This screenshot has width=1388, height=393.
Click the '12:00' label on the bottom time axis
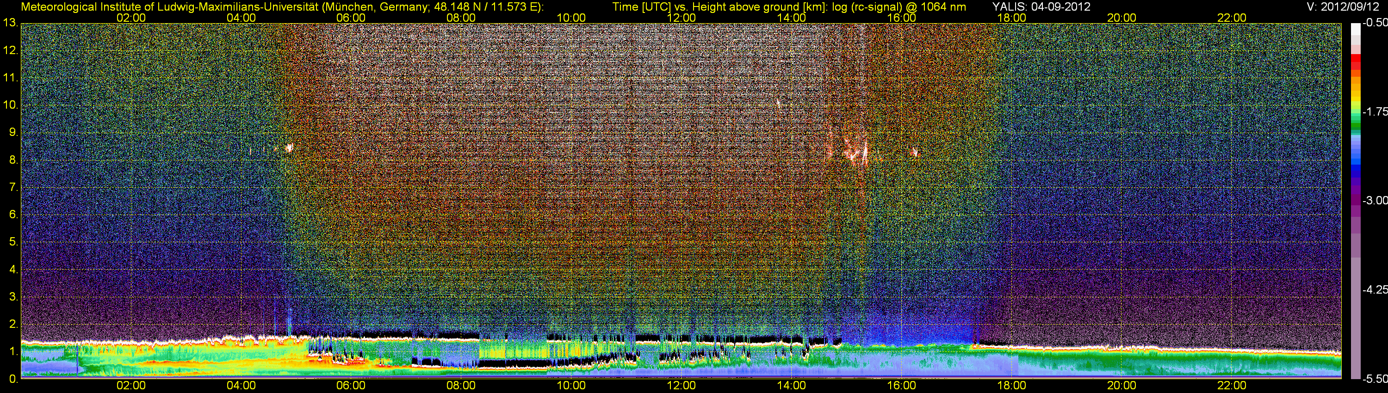click(681, 386)
